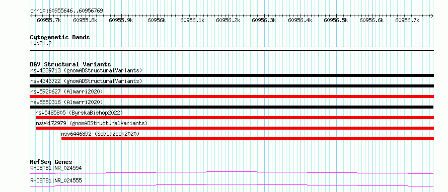
Task: Click the magenta line for RHOBTB1|NR_024554
Action: click(232, 172)
